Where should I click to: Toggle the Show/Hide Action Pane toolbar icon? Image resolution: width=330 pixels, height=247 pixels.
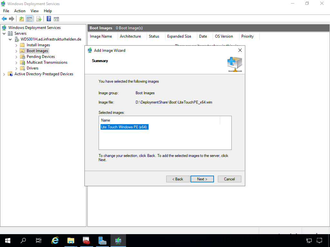56,19
